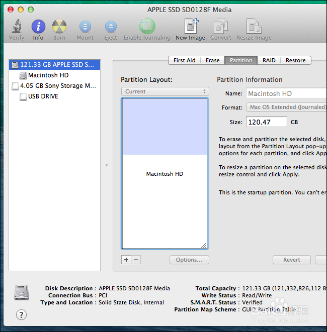Click the Total Capacity 121.33 GB value
The image size is (327, 332).
pos(284,288)
